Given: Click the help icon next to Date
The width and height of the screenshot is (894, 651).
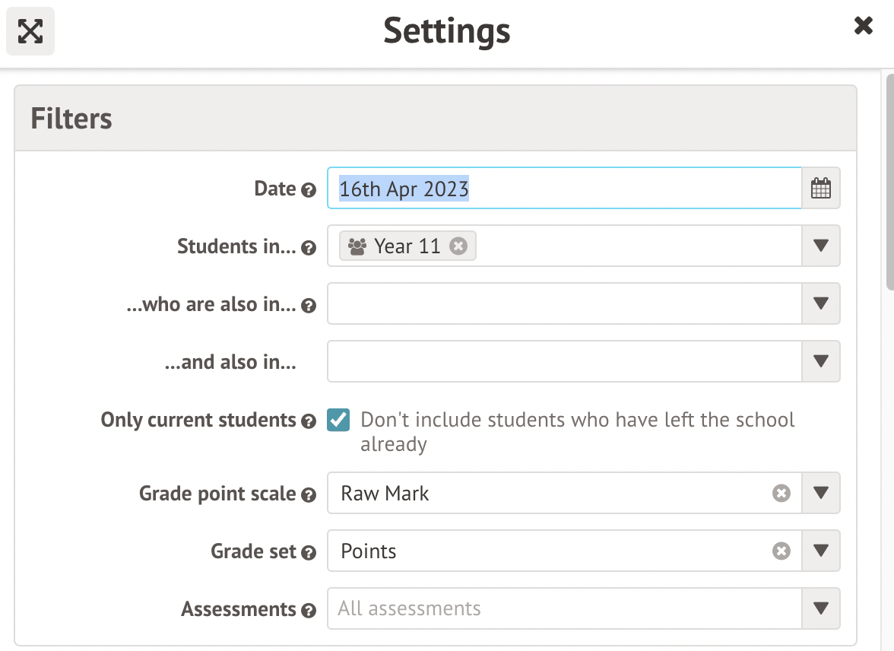Looking at the screenshot, I should click(x=308, y=190).
